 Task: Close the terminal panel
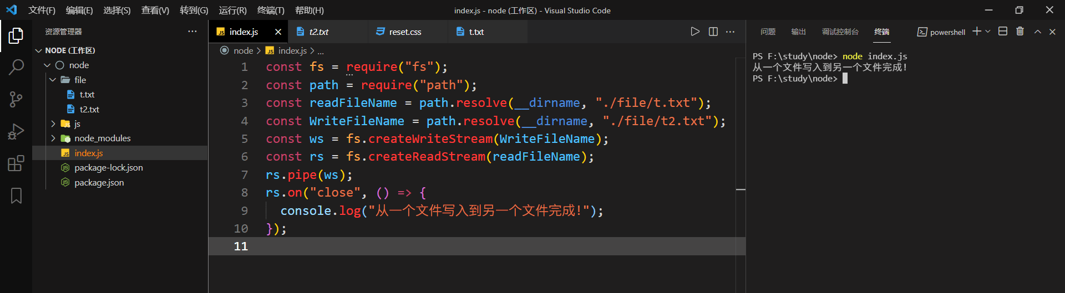(1052, 32)
